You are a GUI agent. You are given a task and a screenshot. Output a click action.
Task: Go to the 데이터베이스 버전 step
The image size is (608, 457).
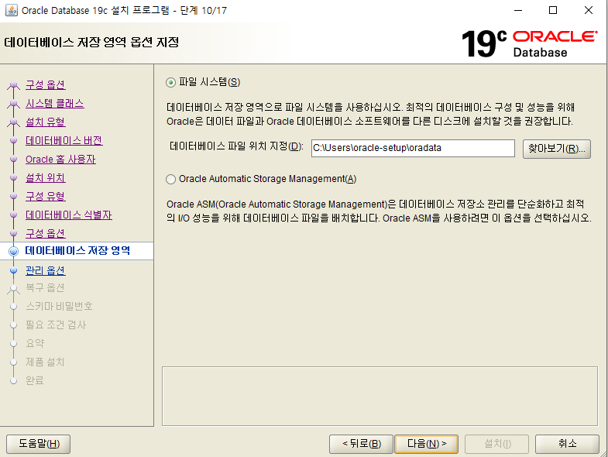pos(64,140)
